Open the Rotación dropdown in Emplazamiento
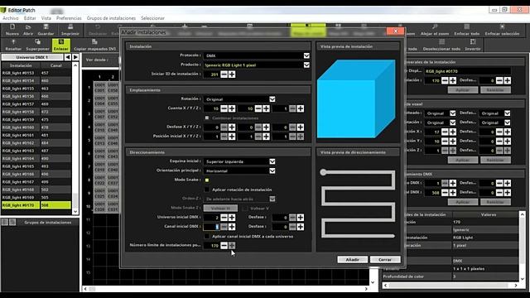 [x=272, y=99]
